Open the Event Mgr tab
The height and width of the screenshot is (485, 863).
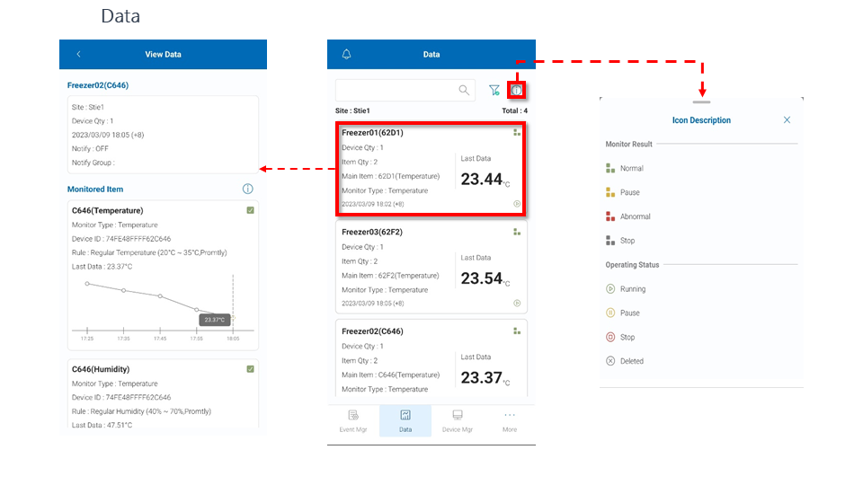tap(352, 420)
